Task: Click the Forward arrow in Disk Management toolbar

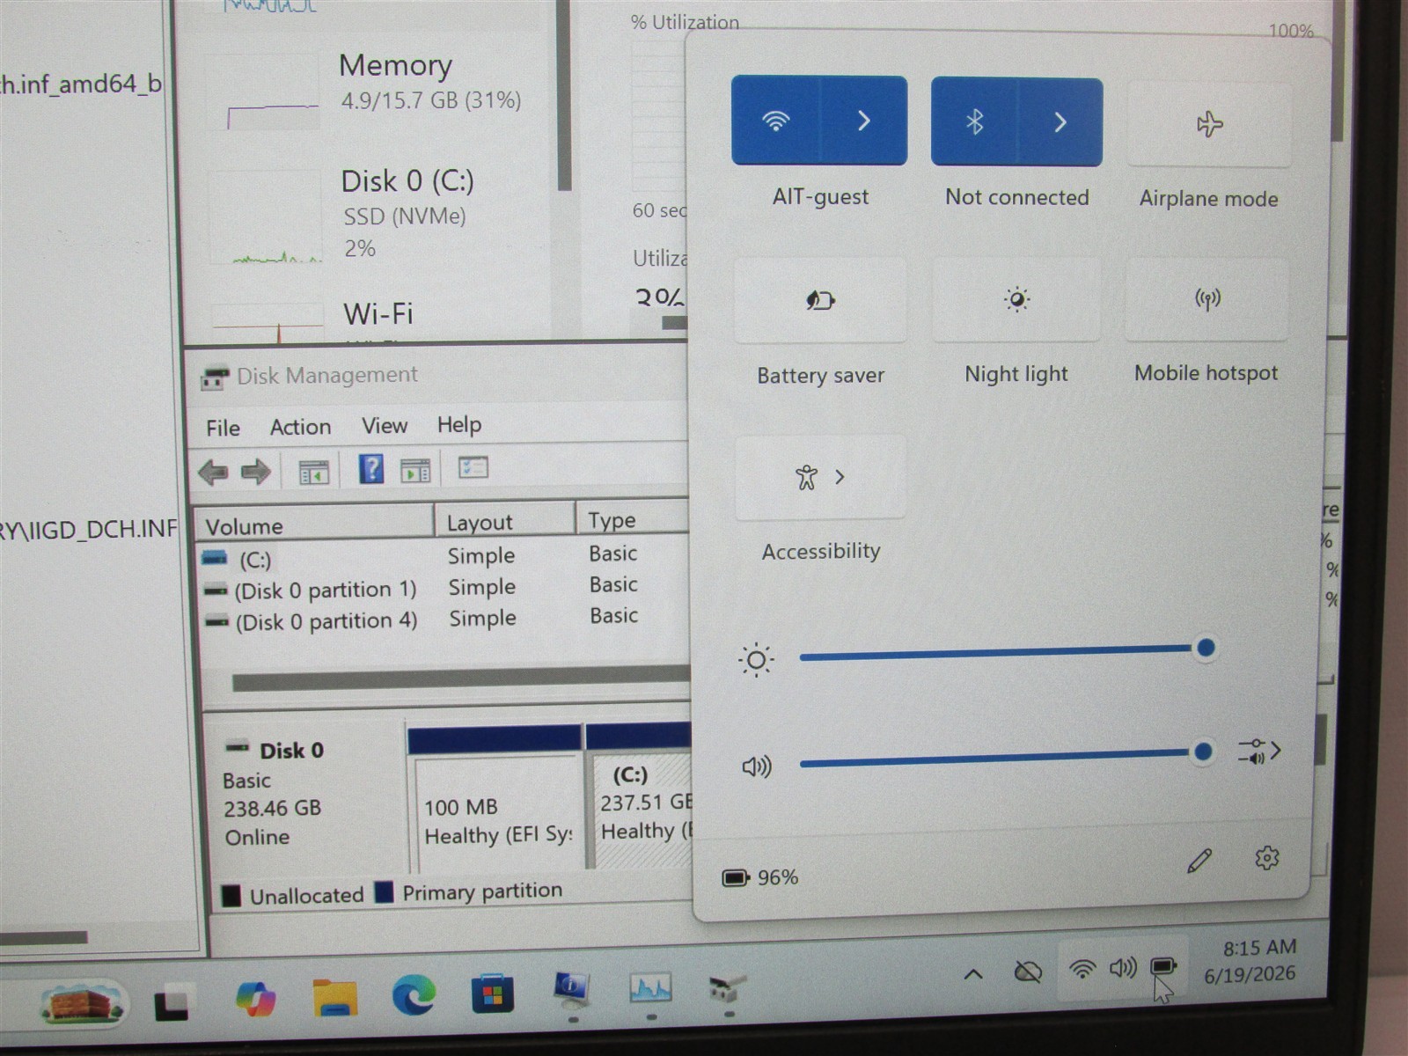Action: coord(255,472)
